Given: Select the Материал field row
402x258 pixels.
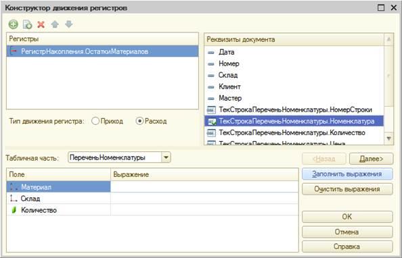Looking at the screenshot, I should pos(58,187).
